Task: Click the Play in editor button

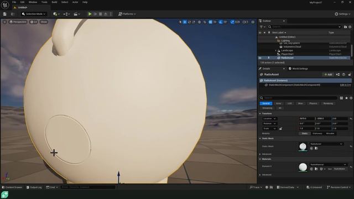Action: 90,14
